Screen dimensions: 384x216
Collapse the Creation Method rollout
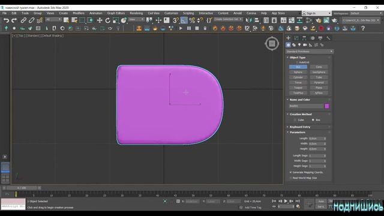[301, 115]
